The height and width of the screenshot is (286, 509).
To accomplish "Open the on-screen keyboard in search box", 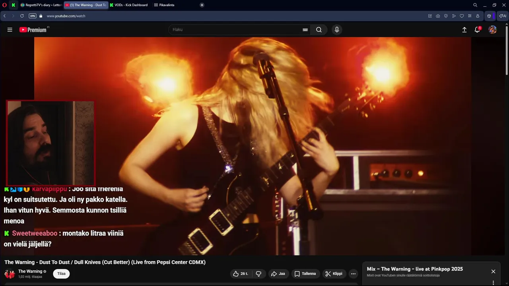I will click(305, 30).
